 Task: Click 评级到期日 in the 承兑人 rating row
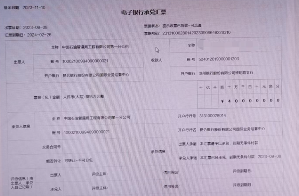pos(243,185)
